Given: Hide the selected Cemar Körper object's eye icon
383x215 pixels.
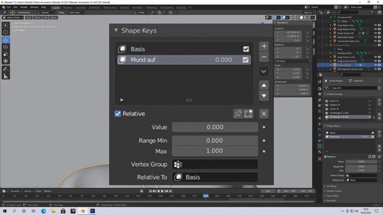Looking at the screenshot, I should [x=375, y=65].
